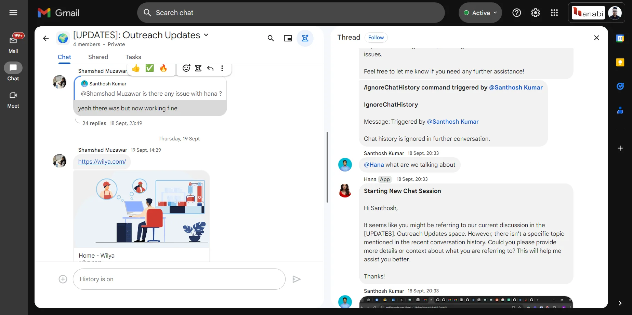React with green check mark emoji

(x=149, y=68)
